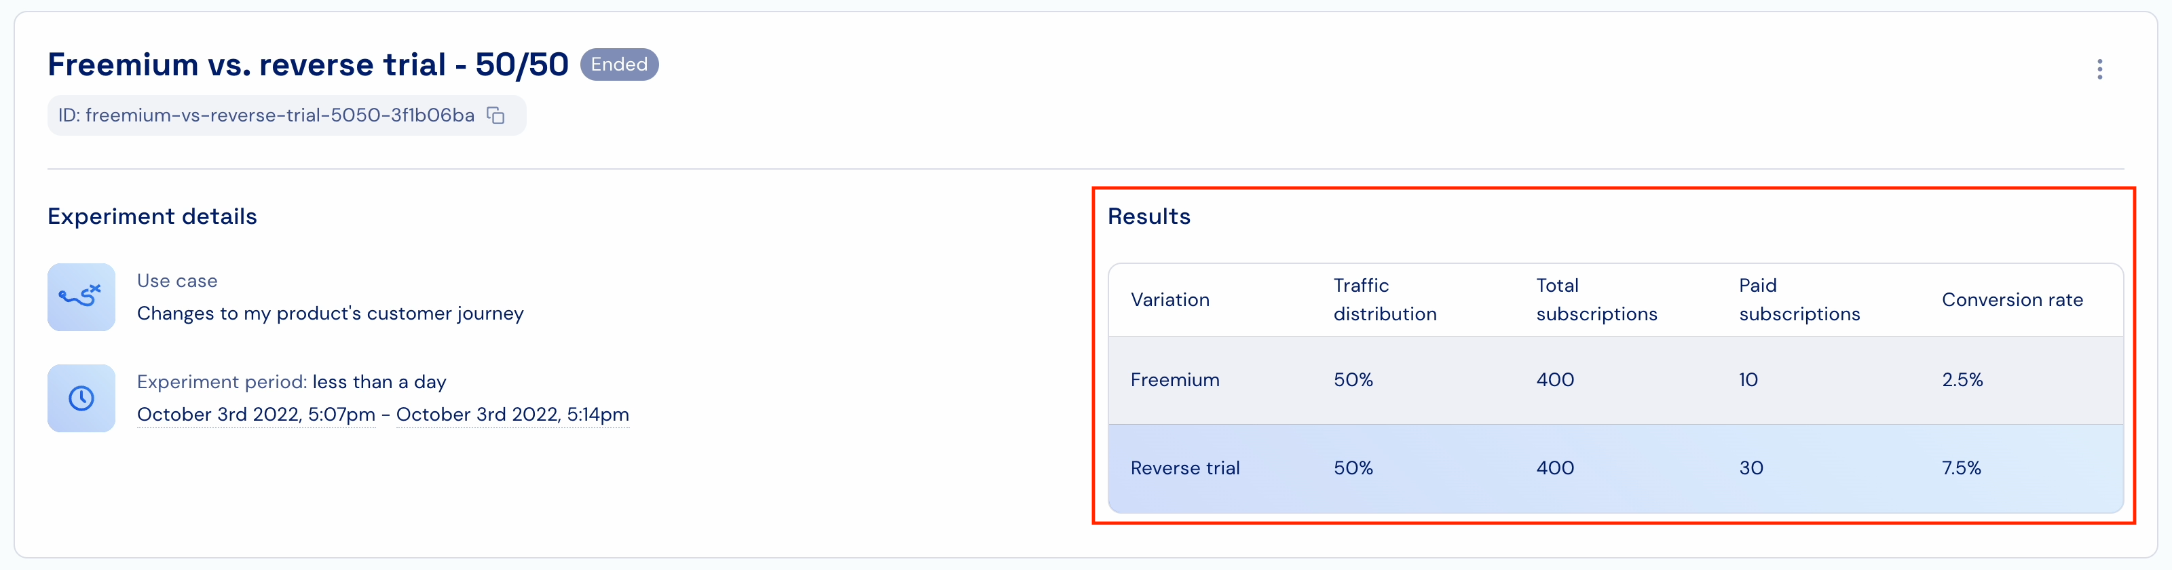Click the Freemium 2.5% conversion rate
This screenshot has width=2172, height=570.
1962,380
